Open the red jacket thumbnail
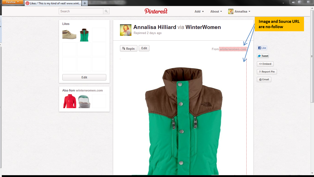Viewport: 314px width, 177px height. [x=70, y=101]
